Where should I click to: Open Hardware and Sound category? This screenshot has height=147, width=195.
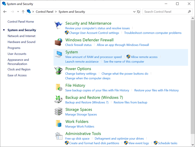(21, 42)
